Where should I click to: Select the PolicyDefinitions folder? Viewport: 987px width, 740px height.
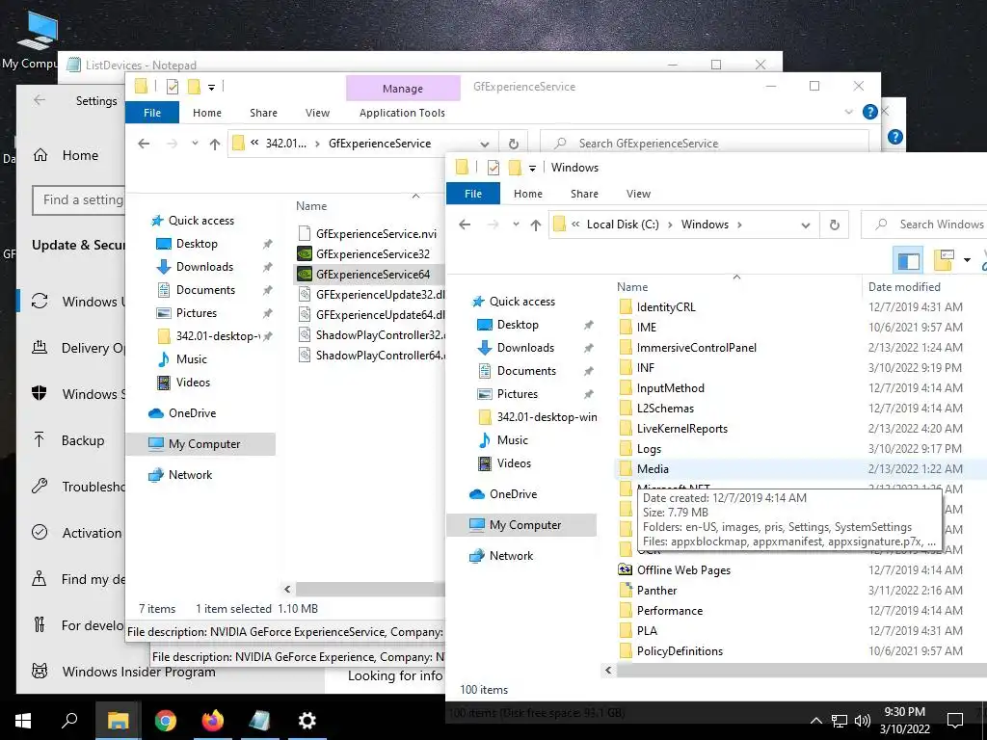click(680, 651)
